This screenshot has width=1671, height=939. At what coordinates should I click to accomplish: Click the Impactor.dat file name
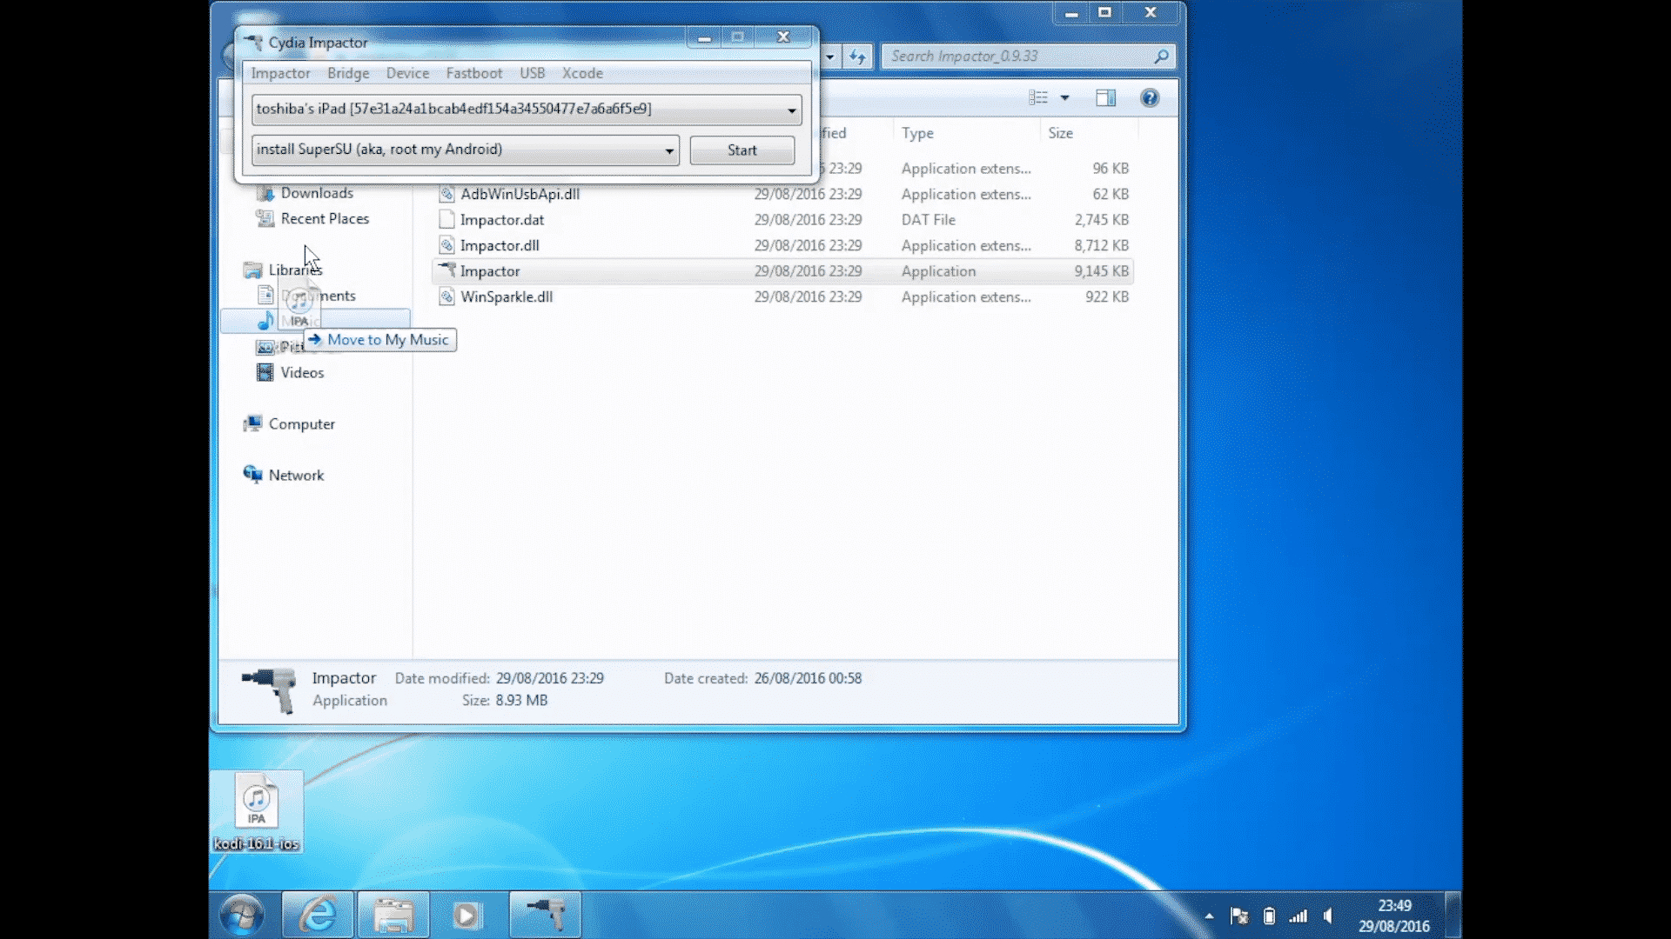pyautogui.click(x=502, y=220)
